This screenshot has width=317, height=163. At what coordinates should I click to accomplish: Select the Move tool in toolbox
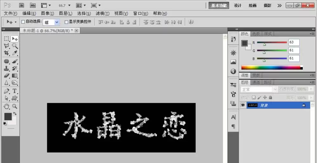point(14,39)
